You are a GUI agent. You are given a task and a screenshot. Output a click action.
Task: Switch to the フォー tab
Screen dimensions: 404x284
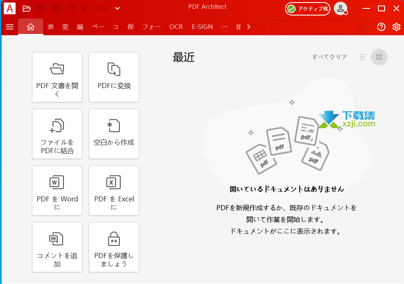(151, 27)
